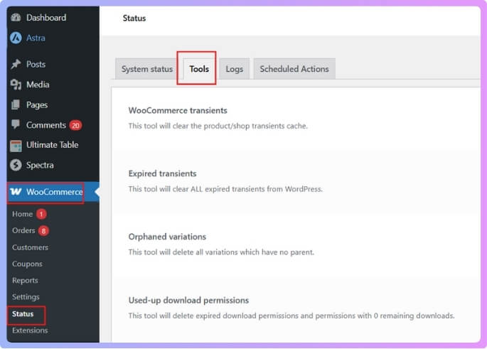This screenshot has height=349, width=487.
Task: Click the Spectra logo icon
Action: 16,165
